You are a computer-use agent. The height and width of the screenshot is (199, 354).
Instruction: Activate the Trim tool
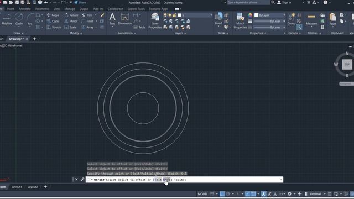pos(87,15)
